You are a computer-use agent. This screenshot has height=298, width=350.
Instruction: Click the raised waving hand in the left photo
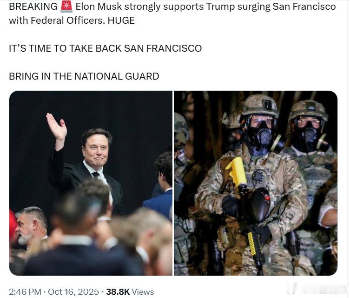(56, 127)
